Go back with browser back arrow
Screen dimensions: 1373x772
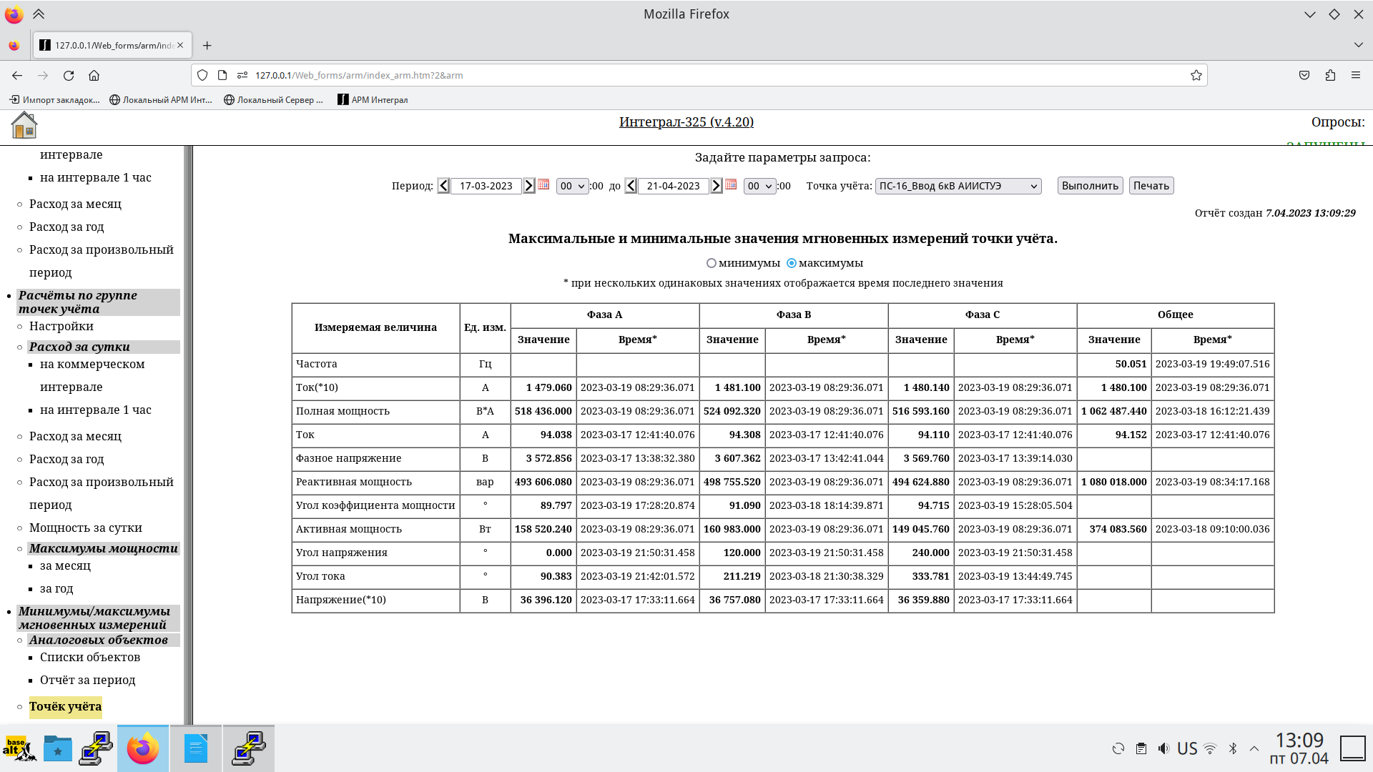click(x=17, y=75)
